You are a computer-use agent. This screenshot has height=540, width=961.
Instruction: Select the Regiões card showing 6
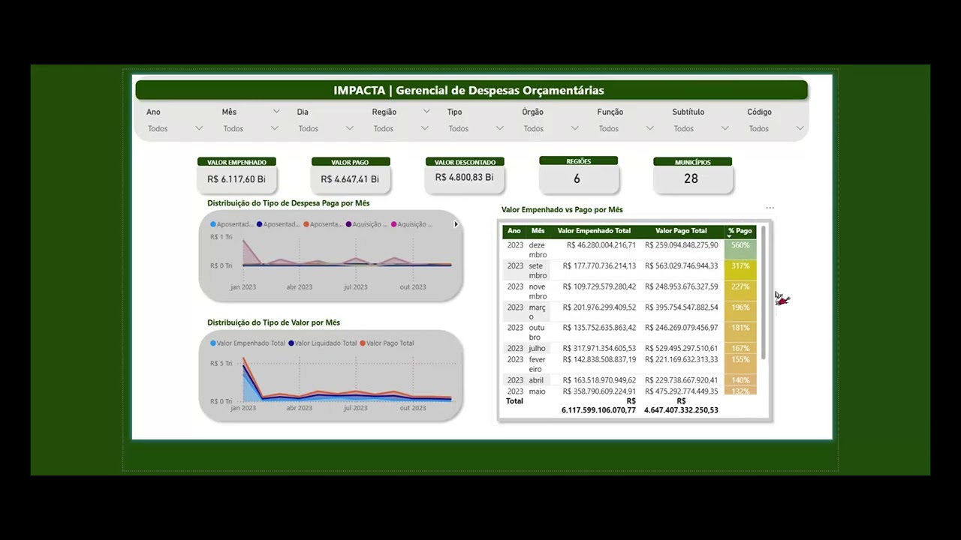578,174
